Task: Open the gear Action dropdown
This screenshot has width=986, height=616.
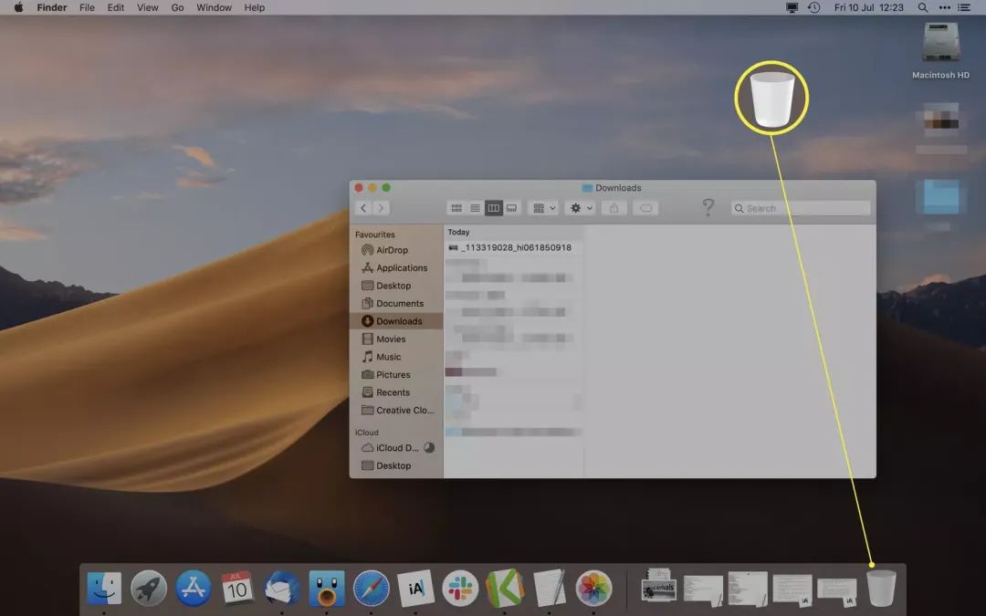Action: pyautogui.click(x=580, y=208)
